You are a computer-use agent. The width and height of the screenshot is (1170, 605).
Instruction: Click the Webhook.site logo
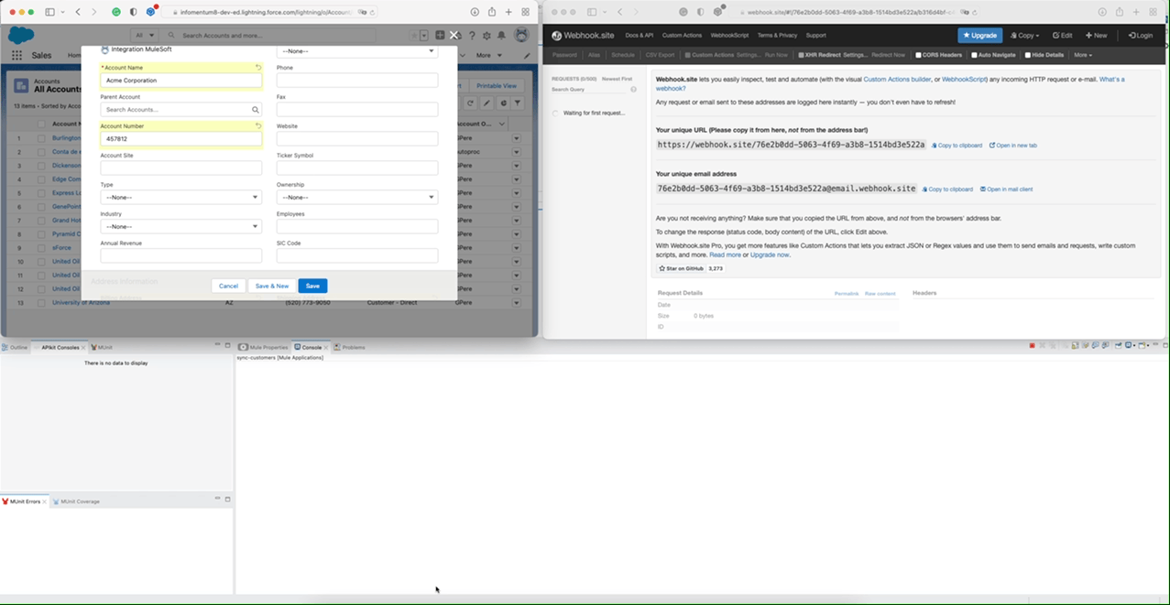[583, 36]
